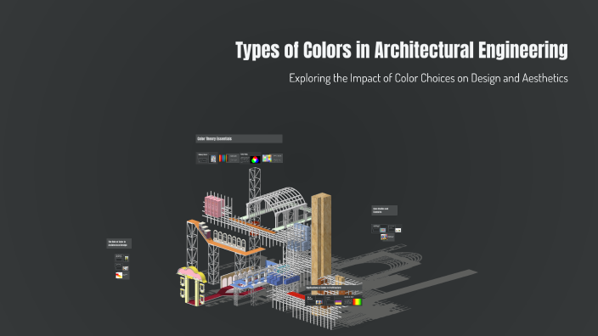Select the red-yellow-green gradient thumbnail

[358, 302]
